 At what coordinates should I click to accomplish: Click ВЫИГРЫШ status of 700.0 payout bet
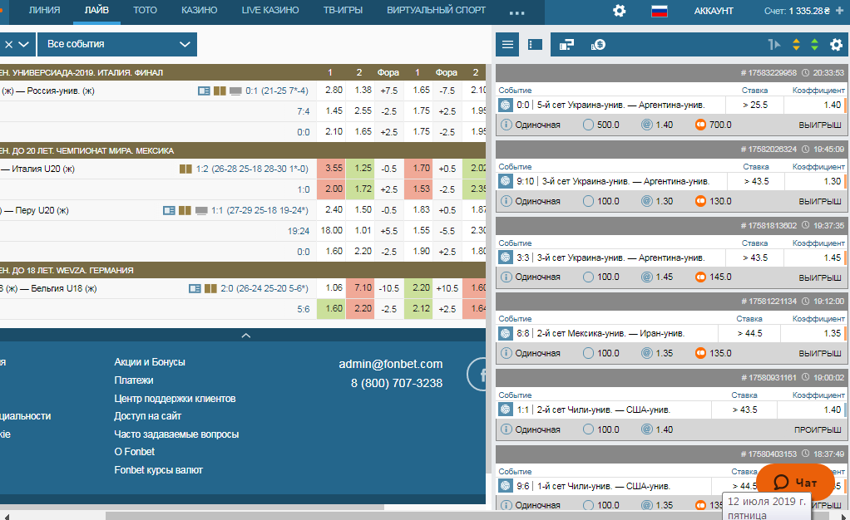tap(820, 125)
